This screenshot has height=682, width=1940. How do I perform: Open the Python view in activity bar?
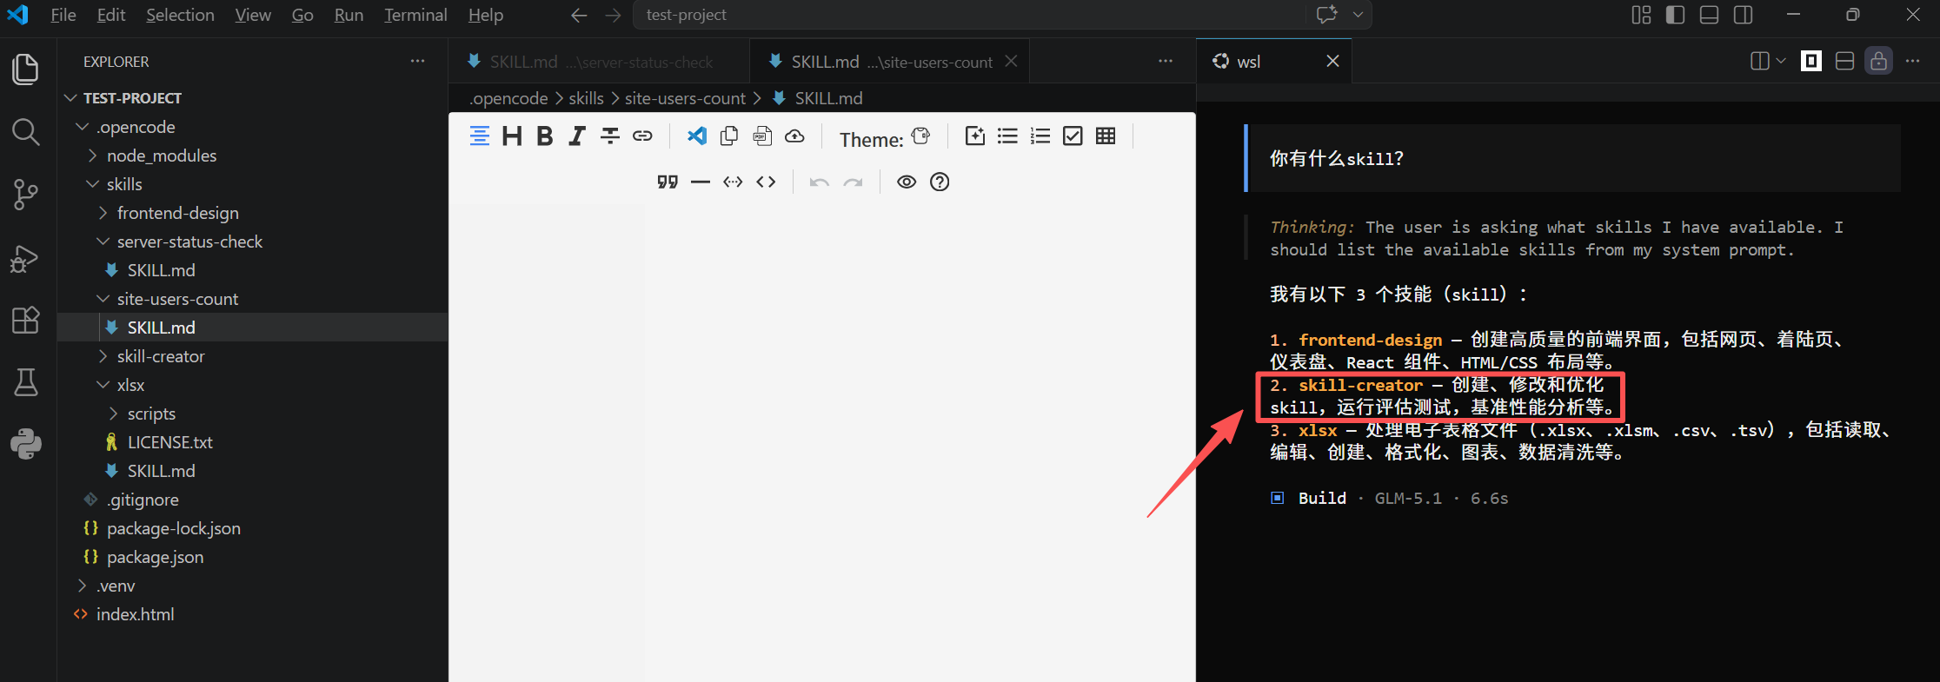[x=26, y=444]
